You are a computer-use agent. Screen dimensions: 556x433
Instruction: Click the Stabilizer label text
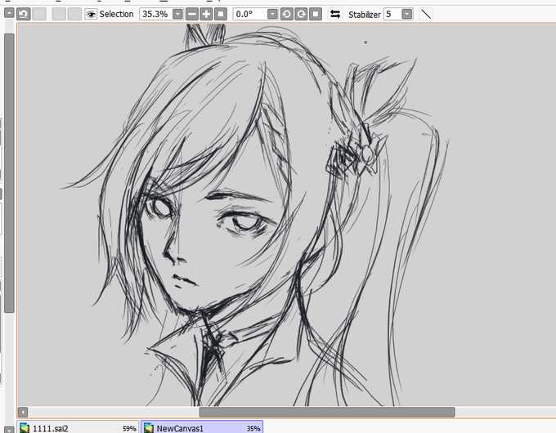[x=364, y=15]
